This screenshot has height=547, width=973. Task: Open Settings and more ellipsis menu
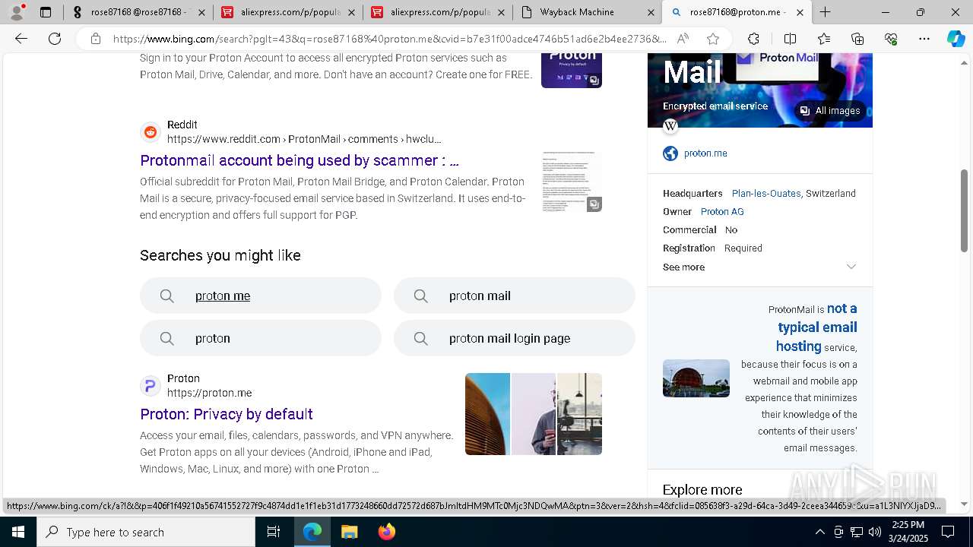924,39
